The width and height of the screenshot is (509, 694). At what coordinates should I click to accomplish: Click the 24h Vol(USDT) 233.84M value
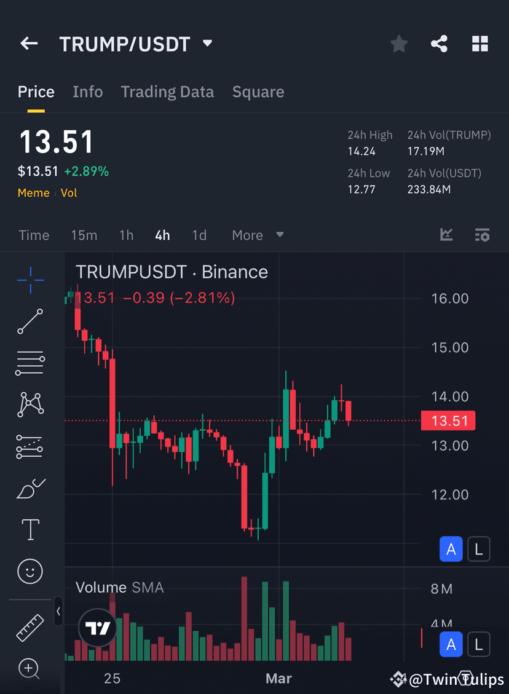429,189
